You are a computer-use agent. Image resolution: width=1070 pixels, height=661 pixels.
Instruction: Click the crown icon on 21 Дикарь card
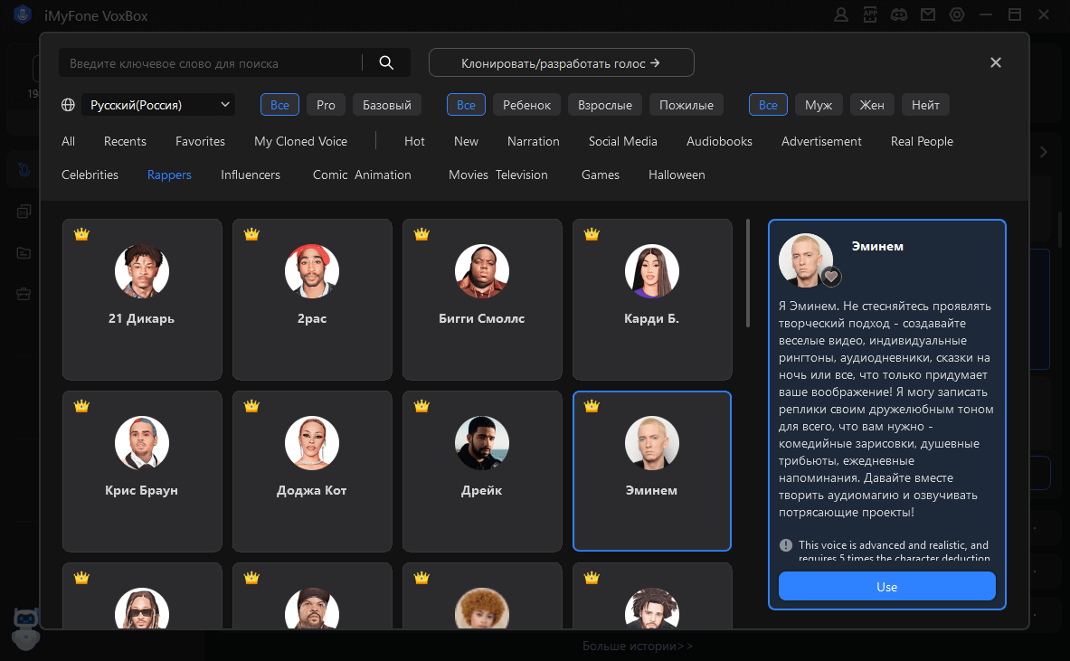click(x=82, y=234)
